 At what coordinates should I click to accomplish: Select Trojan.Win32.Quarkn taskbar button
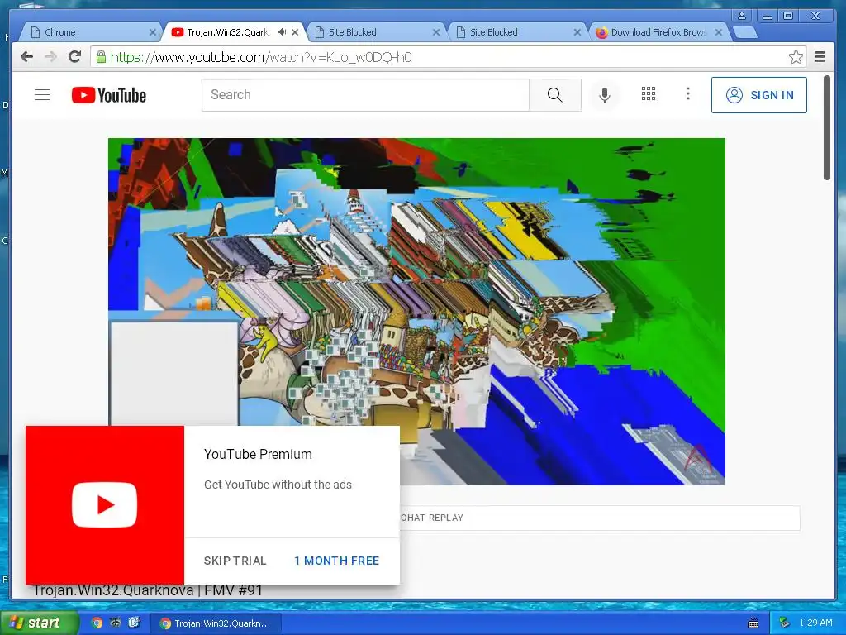point(216,623)
